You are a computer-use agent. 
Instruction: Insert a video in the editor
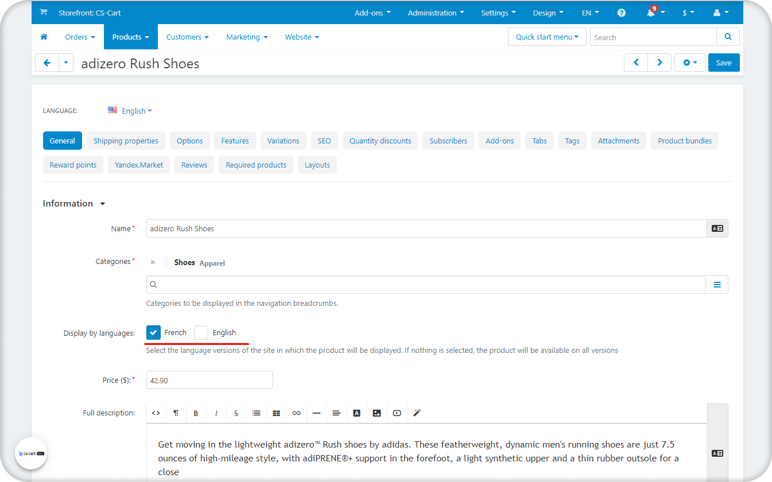pyautogui.click(x=397, y=413)
